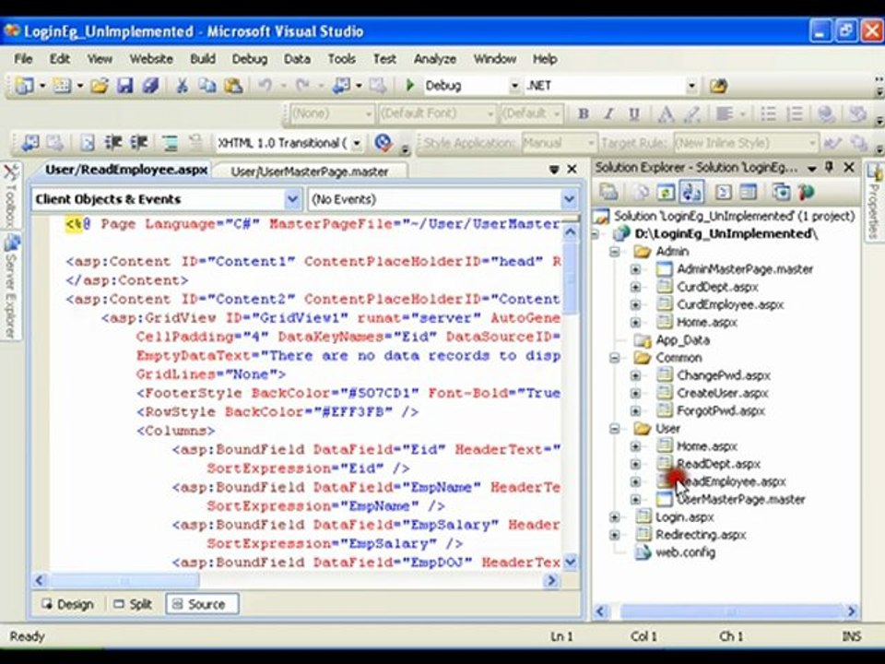This screenshot has height=664, width=885.
Task: Click Solution Explorer horizontal scroll right arrow
Action: [x=851, y=611]
